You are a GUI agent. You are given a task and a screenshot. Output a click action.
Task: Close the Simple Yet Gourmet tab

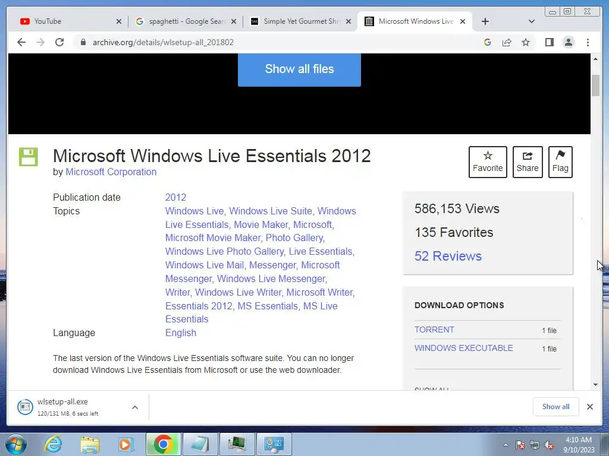coord(349,22)
